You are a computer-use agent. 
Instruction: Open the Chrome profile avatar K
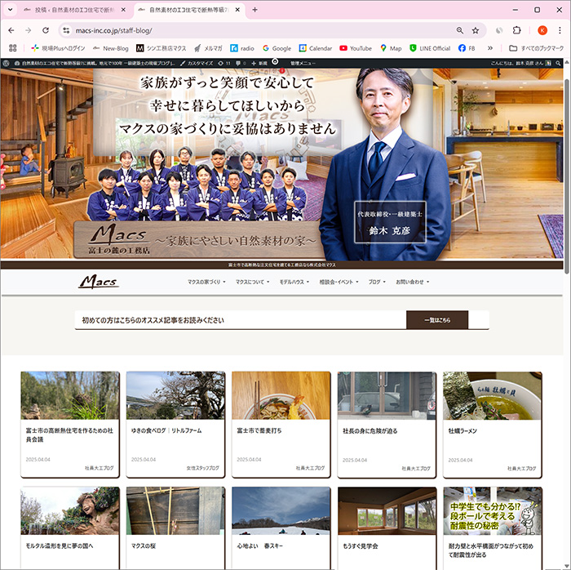point(542,30)
